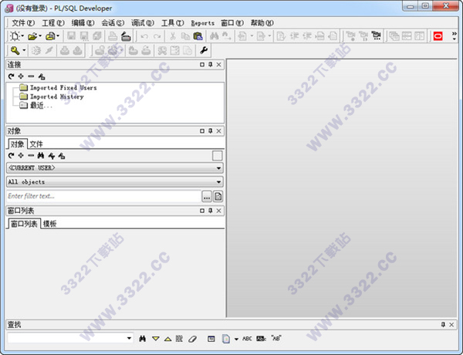Viewport: 463px width, 355px height.
Task: Click the plus icon in 对象 panel toolbar
Action: click(21, 155)
